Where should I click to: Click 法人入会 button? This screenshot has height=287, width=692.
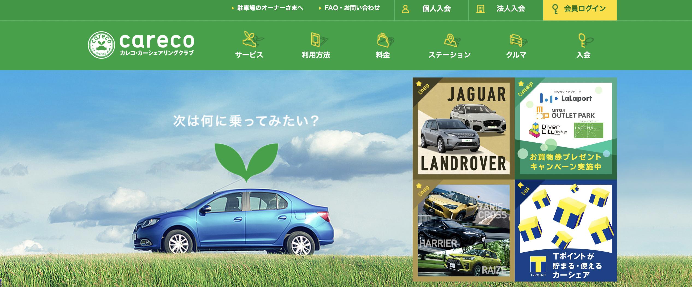[x=506, y=10]
